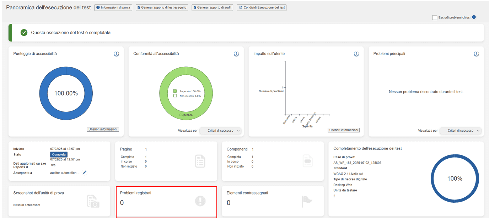Click the green Superato legend swatch
This screenshot has width=489, height=219.
click(x=175, y=91)
